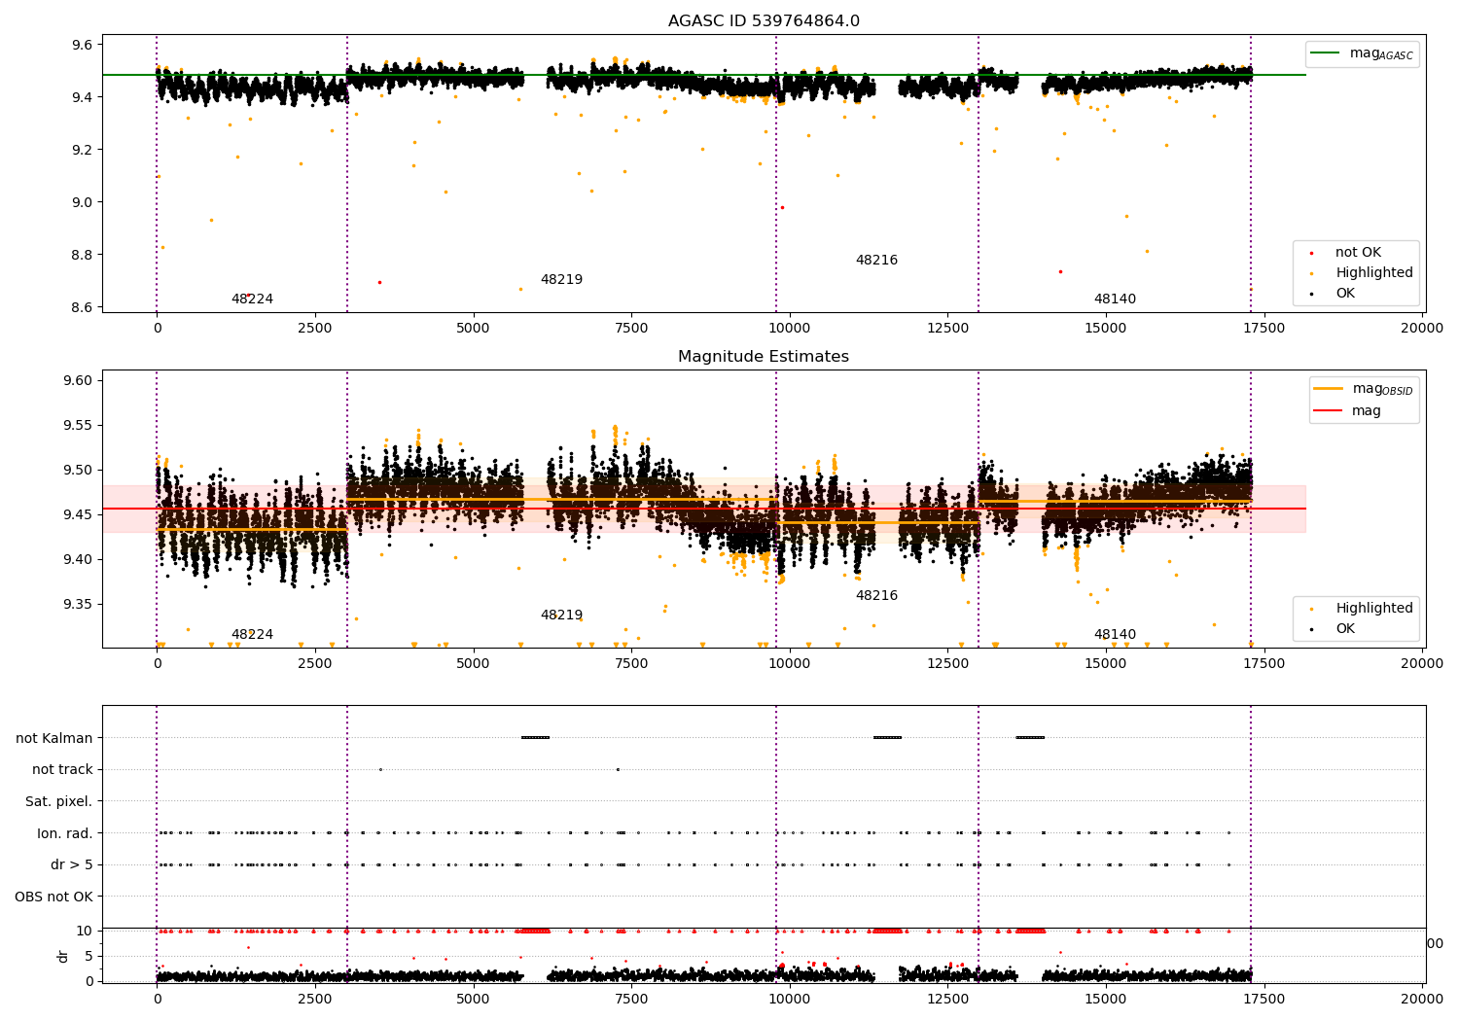The width and height of the screenshot is (1459, 1021).
Task: Click 'Highlighted' legend entry in Magnitude Estimates plot
Action: coord(1362,609)
